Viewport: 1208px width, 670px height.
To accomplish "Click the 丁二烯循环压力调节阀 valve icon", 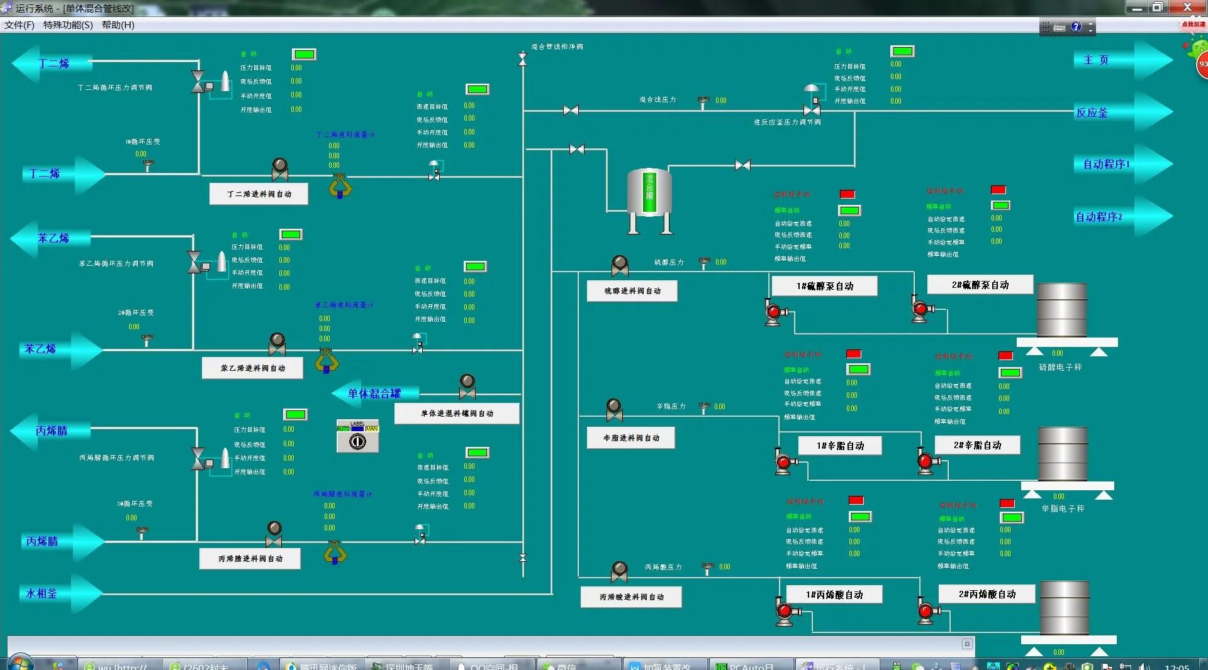I will [198, 82].
